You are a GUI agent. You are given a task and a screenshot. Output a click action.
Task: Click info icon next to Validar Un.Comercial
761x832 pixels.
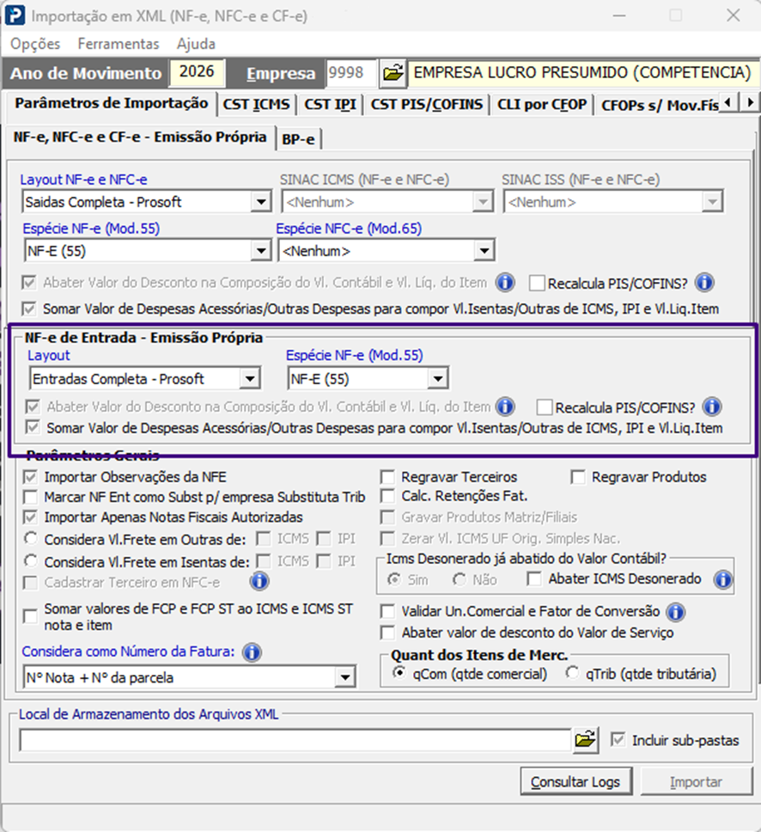(x=675, y=612)
